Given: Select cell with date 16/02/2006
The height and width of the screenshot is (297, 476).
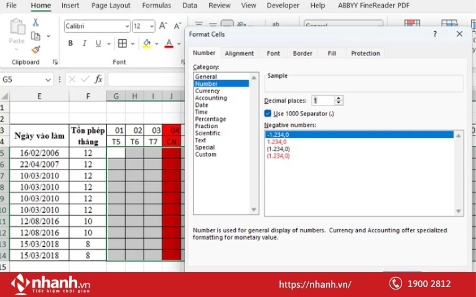Looking at the screenshot, I should coord(39,153).
